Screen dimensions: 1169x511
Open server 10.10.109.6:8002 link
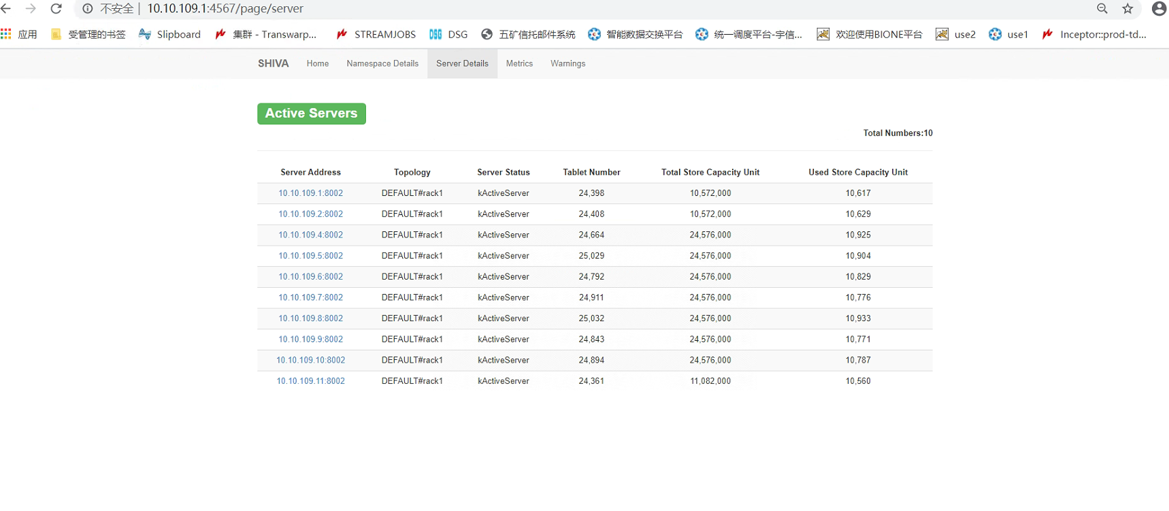(311, 277)
